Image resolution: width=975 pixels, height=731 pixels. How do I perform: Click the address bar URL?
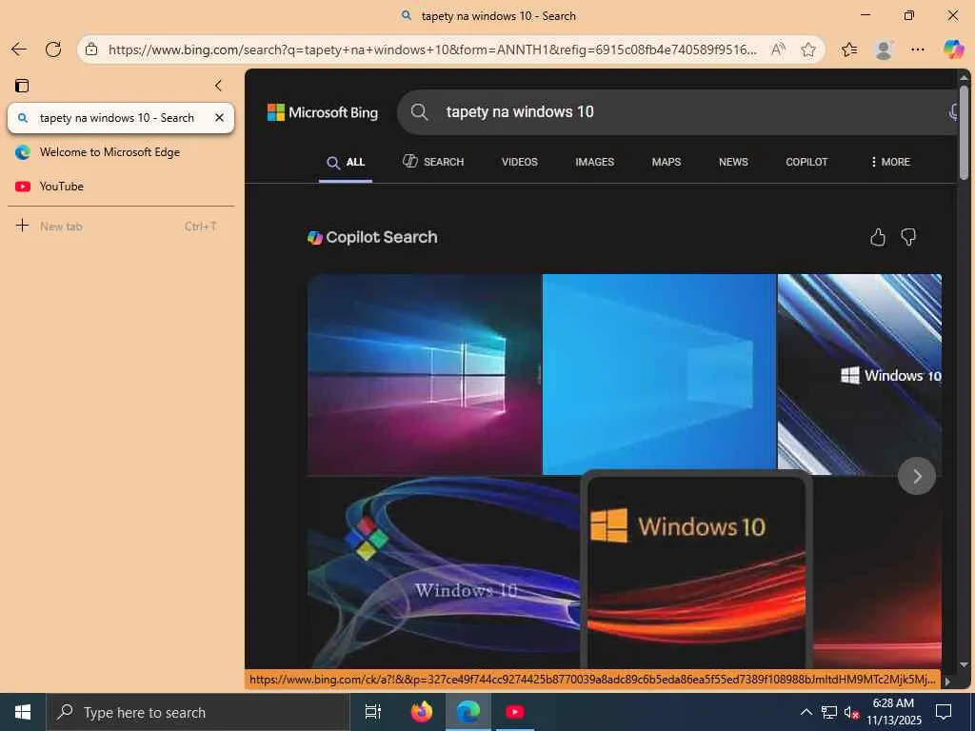(x=432, y=49)
